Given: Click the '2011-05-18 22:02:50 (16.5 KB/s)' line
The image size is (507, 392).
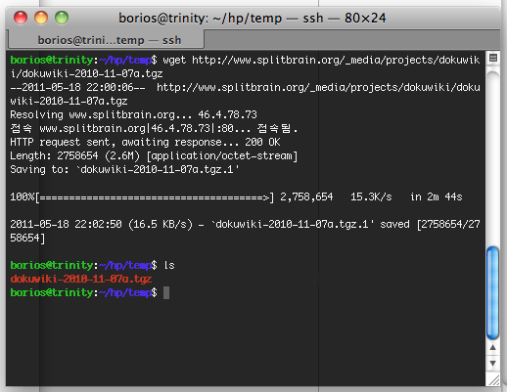Looking at the screenshot, I should click(245, 231).
